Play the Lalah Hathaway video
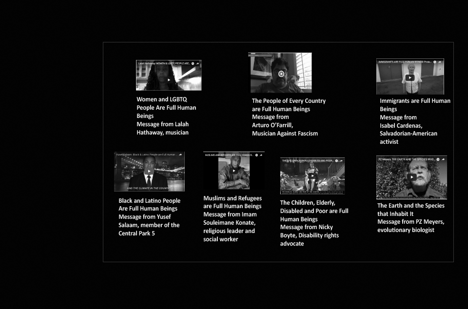This screenshot has width=468, height=309. [169, 79]
